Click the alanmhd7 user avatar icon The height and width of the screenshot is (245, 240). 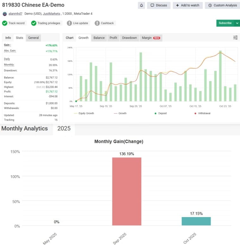tap(5, 14)
